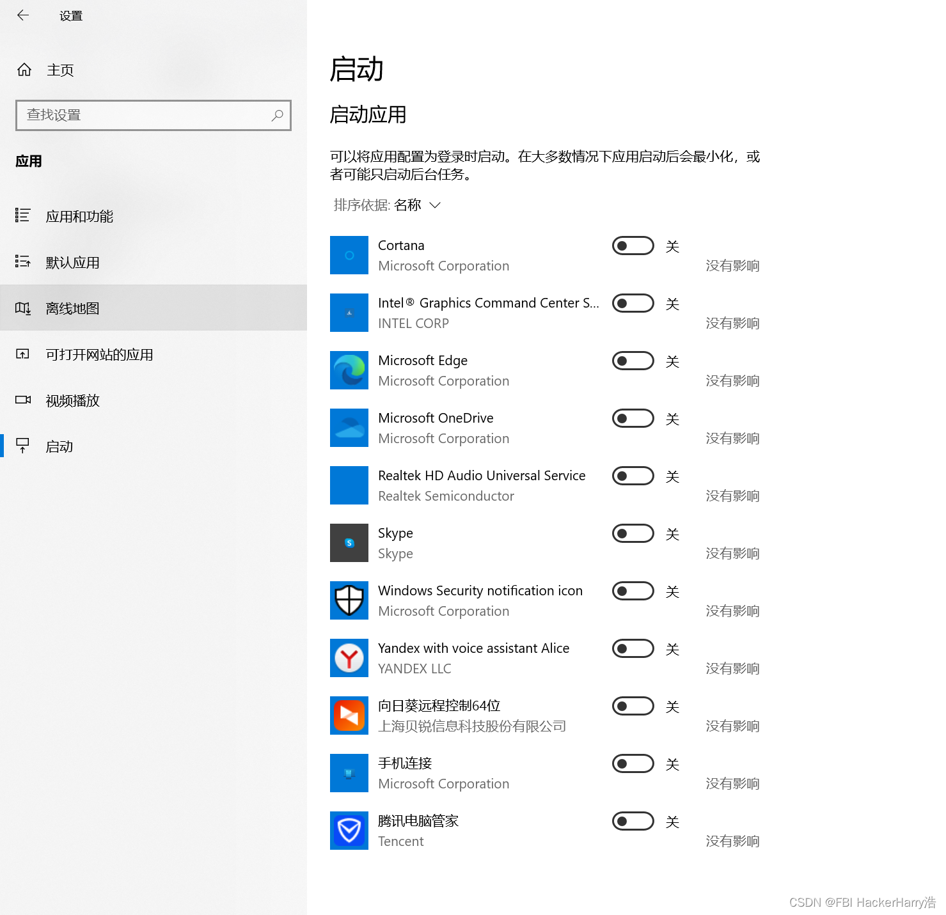The height and width of the screenshot is (915, 946).
Task: Click 上海贝锐信息科技股份有限公司 publisher text
Action: pos(472,726)
